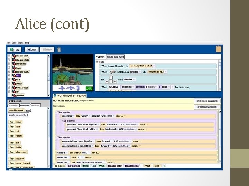Click the Undo button

31,50
